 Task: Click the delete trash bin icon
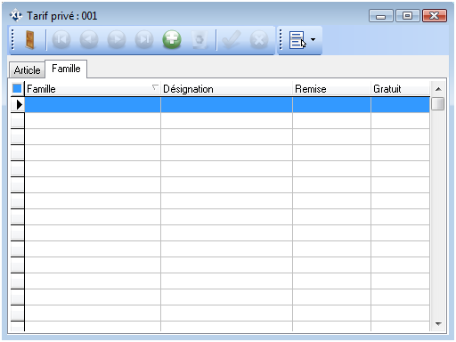(199, 39)
